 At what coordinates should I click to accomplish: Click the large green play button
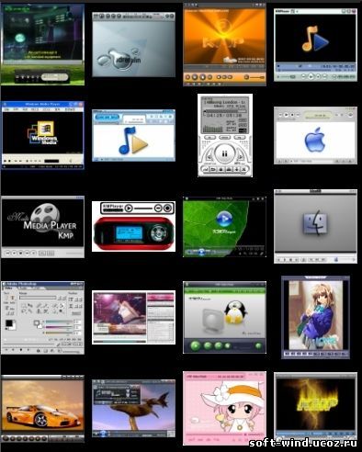pyautogui.click(x=195, y=345)
